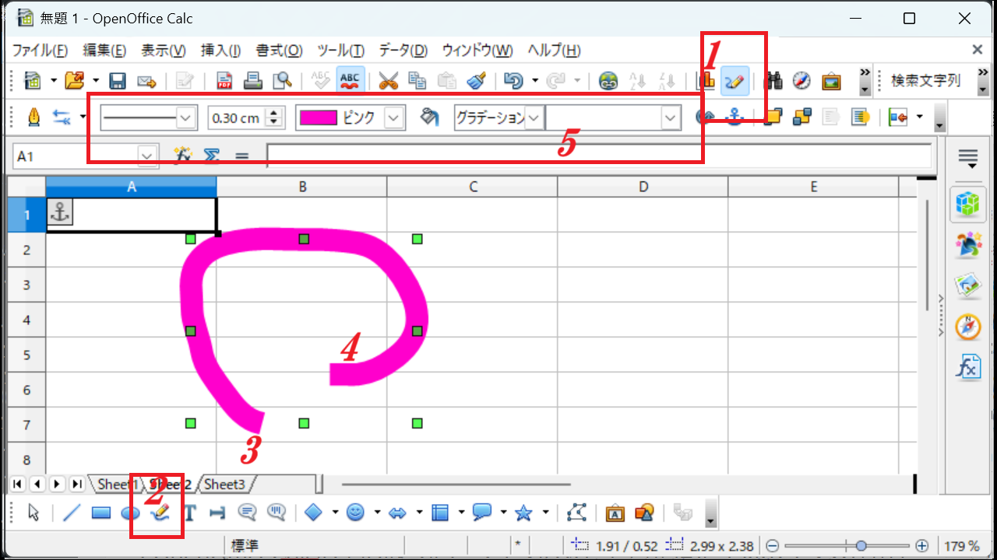This screenshot has width=997, height=560.
Task: Expand the Name Box dropdown
Action: (148, 156)
